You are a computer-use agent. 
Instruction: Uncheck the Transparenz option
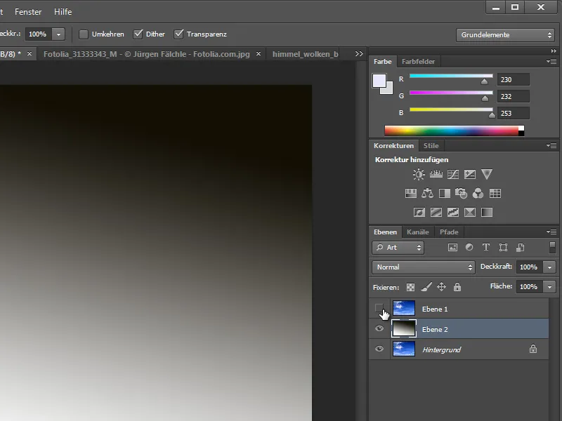pyautogui.click(x=178, y=34)
